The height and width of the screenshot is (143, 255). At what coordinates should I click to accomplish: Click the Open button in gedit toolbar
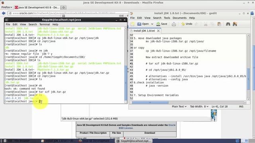(x=143, y=24)
